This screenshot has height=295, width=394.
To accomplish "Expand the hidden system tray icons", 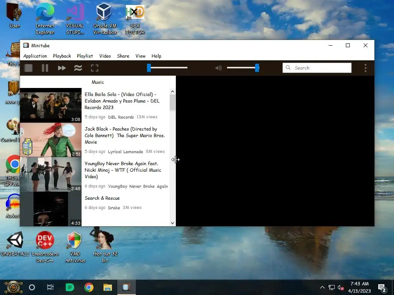I will click(x=322, y=287).
